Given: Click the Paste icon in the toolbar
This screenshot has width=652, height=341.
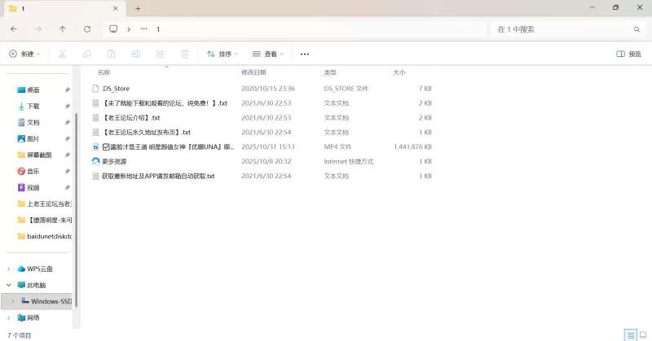Looking at the screenshot, I should click(x=111, y=54).
